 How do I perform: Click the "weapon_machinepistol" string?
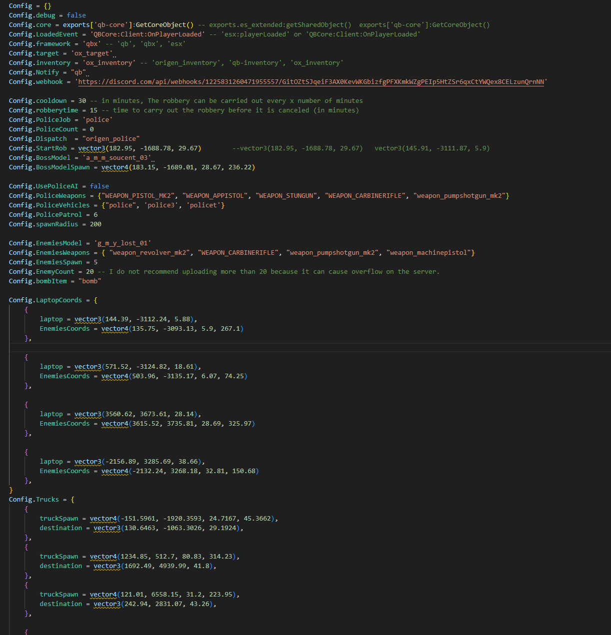[x=428, y=253]
